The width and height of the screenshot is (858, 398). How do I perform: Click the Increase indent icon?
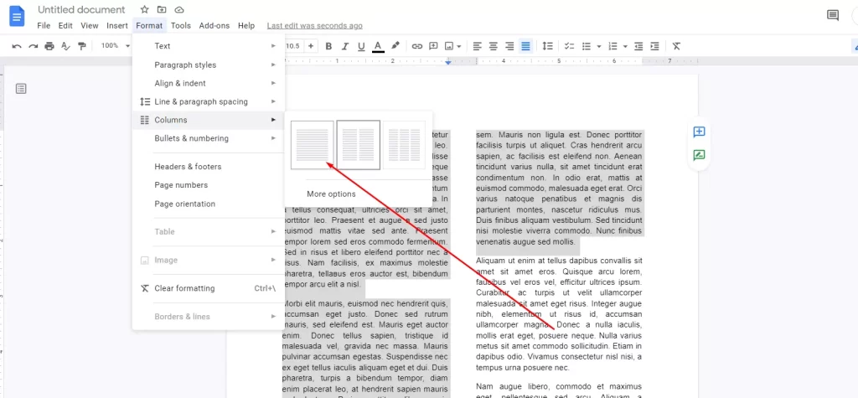coord(654,46)
